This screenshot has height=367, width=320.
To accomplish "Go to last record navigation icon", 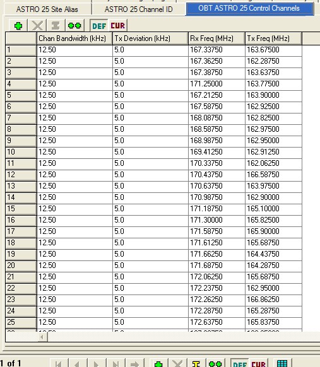I will [116, 364].
